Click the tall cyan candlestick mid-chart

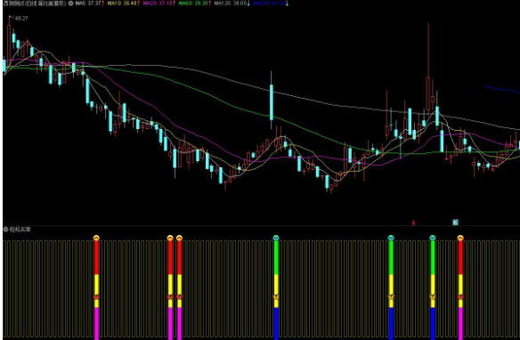[272, 101]
